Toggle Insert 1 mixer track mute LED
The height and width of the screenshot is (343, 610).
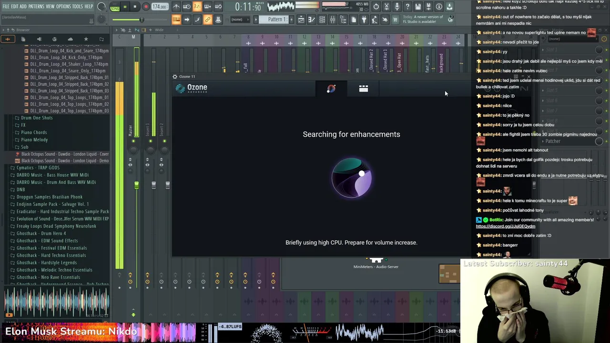(151, 141)
